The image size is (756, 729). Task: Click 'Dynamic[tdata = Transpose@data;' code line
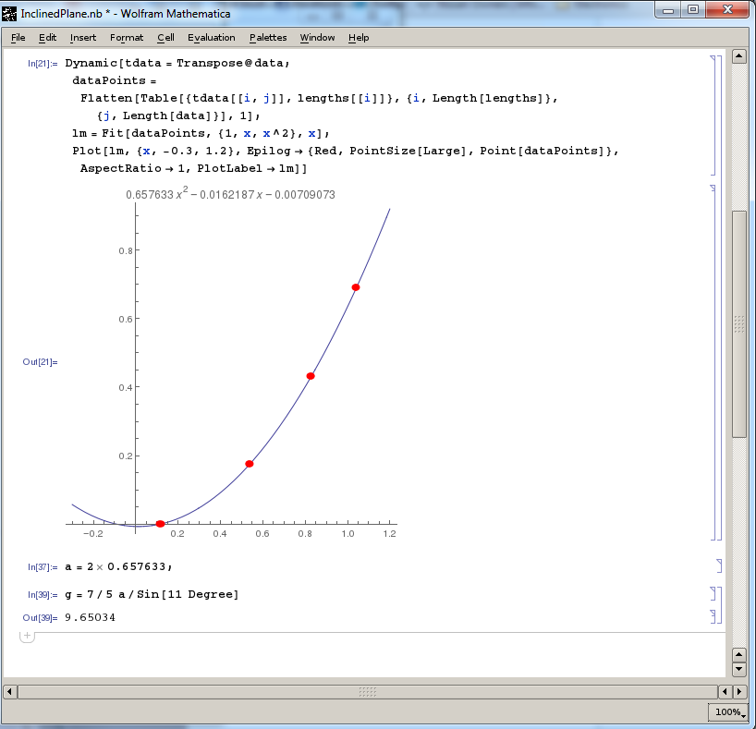[177, 63]
